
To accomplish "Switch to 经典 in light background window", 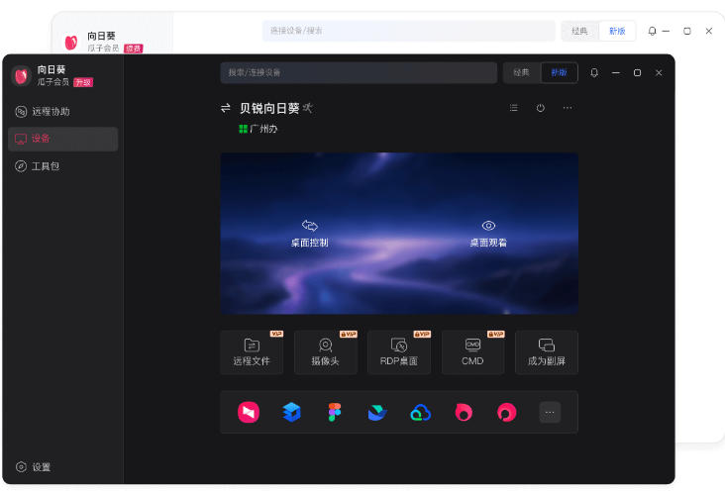I will click(579, 31).
